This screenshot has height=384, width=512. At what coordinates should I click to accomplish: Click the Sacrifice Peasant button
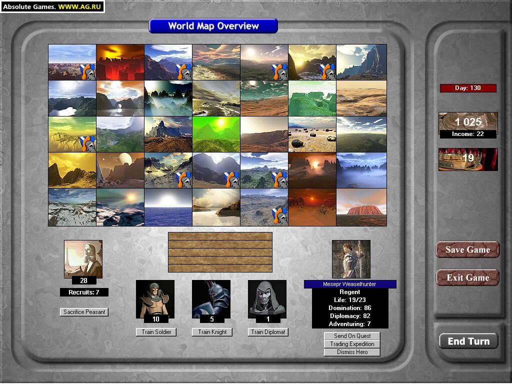(x=84, y=312)
